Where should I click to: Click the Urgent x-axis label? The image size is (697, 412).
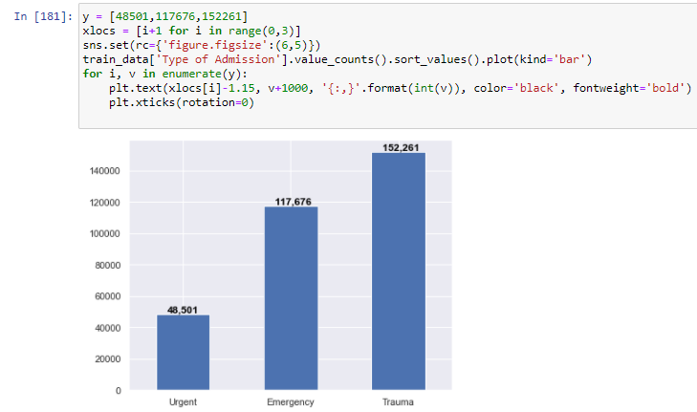[x=183, y=401]
